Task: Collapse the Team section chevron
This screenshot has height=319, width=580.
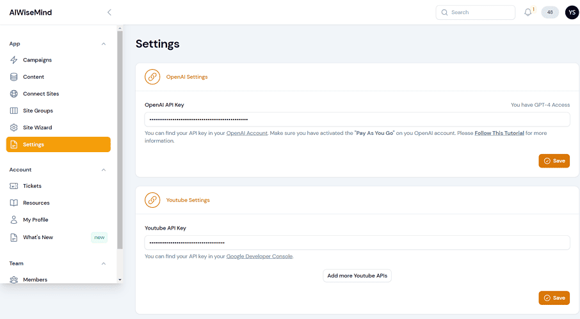Action: point(104,263)
